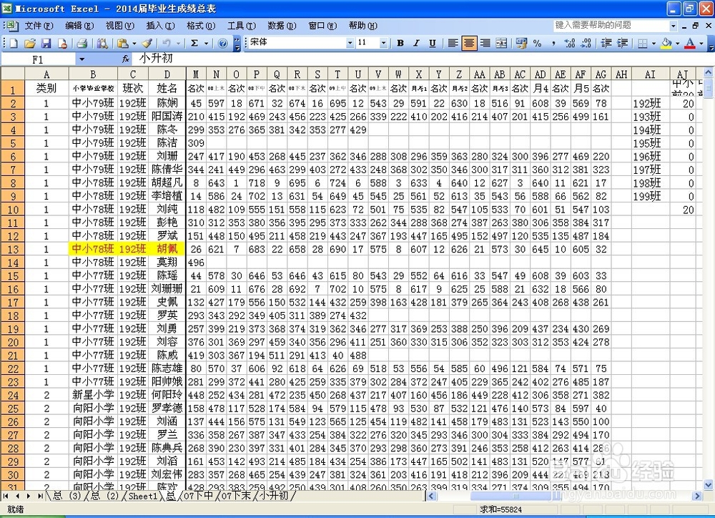
Task: Toggle italic formatting for selected cell
Action: point(416,43)
